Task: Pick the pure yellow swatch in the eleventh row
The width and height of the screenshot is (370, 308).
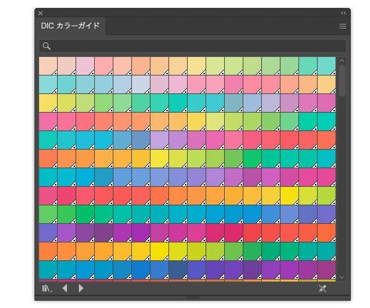Action: tap(160, 252)
